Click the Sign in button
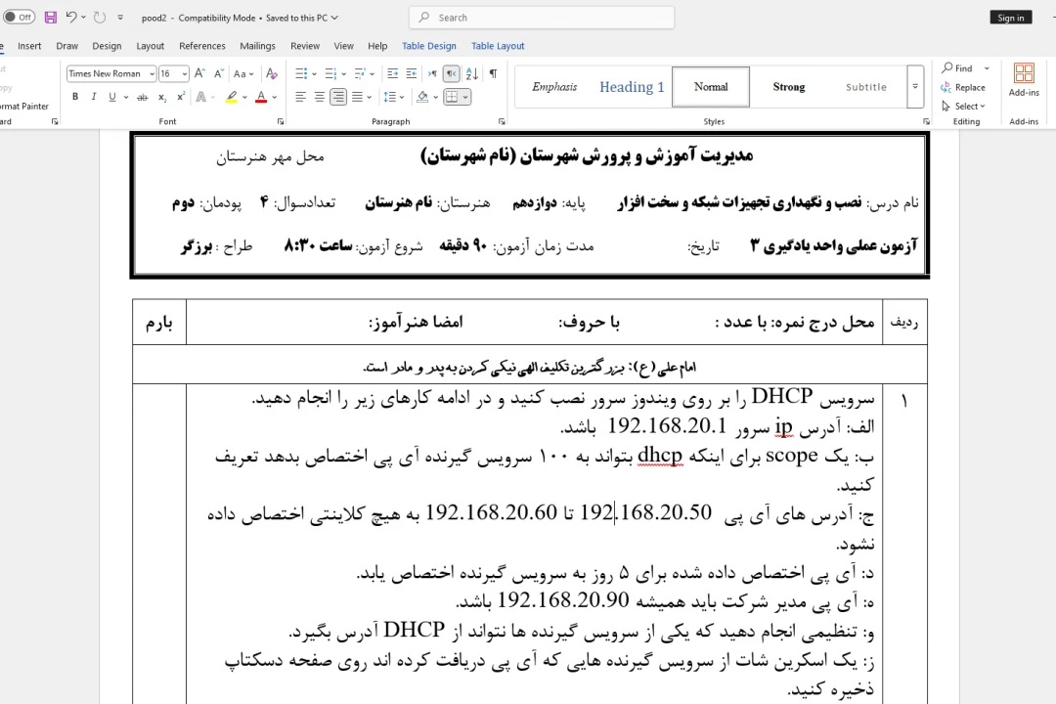 (1010, 18)
